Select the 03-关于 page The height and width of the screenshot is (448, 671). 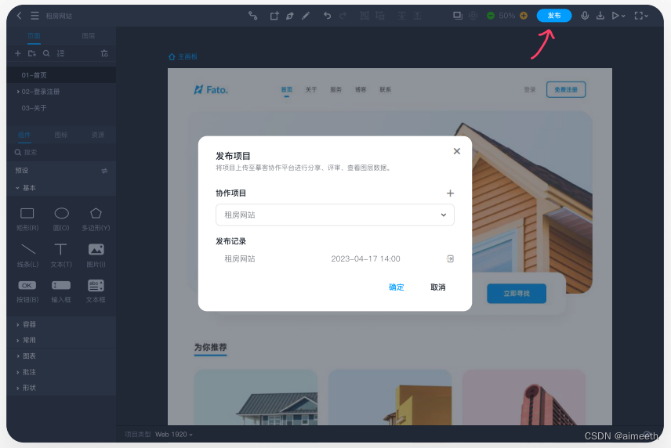61,108
